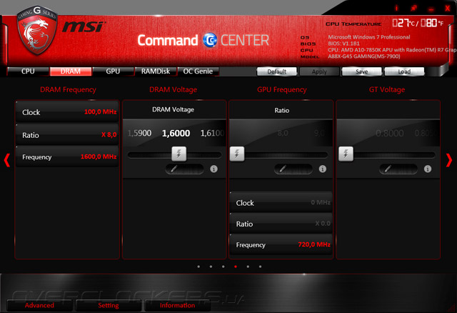Select the 1,5900 DRAM voltage value
457x313 pixels.
pos(139,133)
